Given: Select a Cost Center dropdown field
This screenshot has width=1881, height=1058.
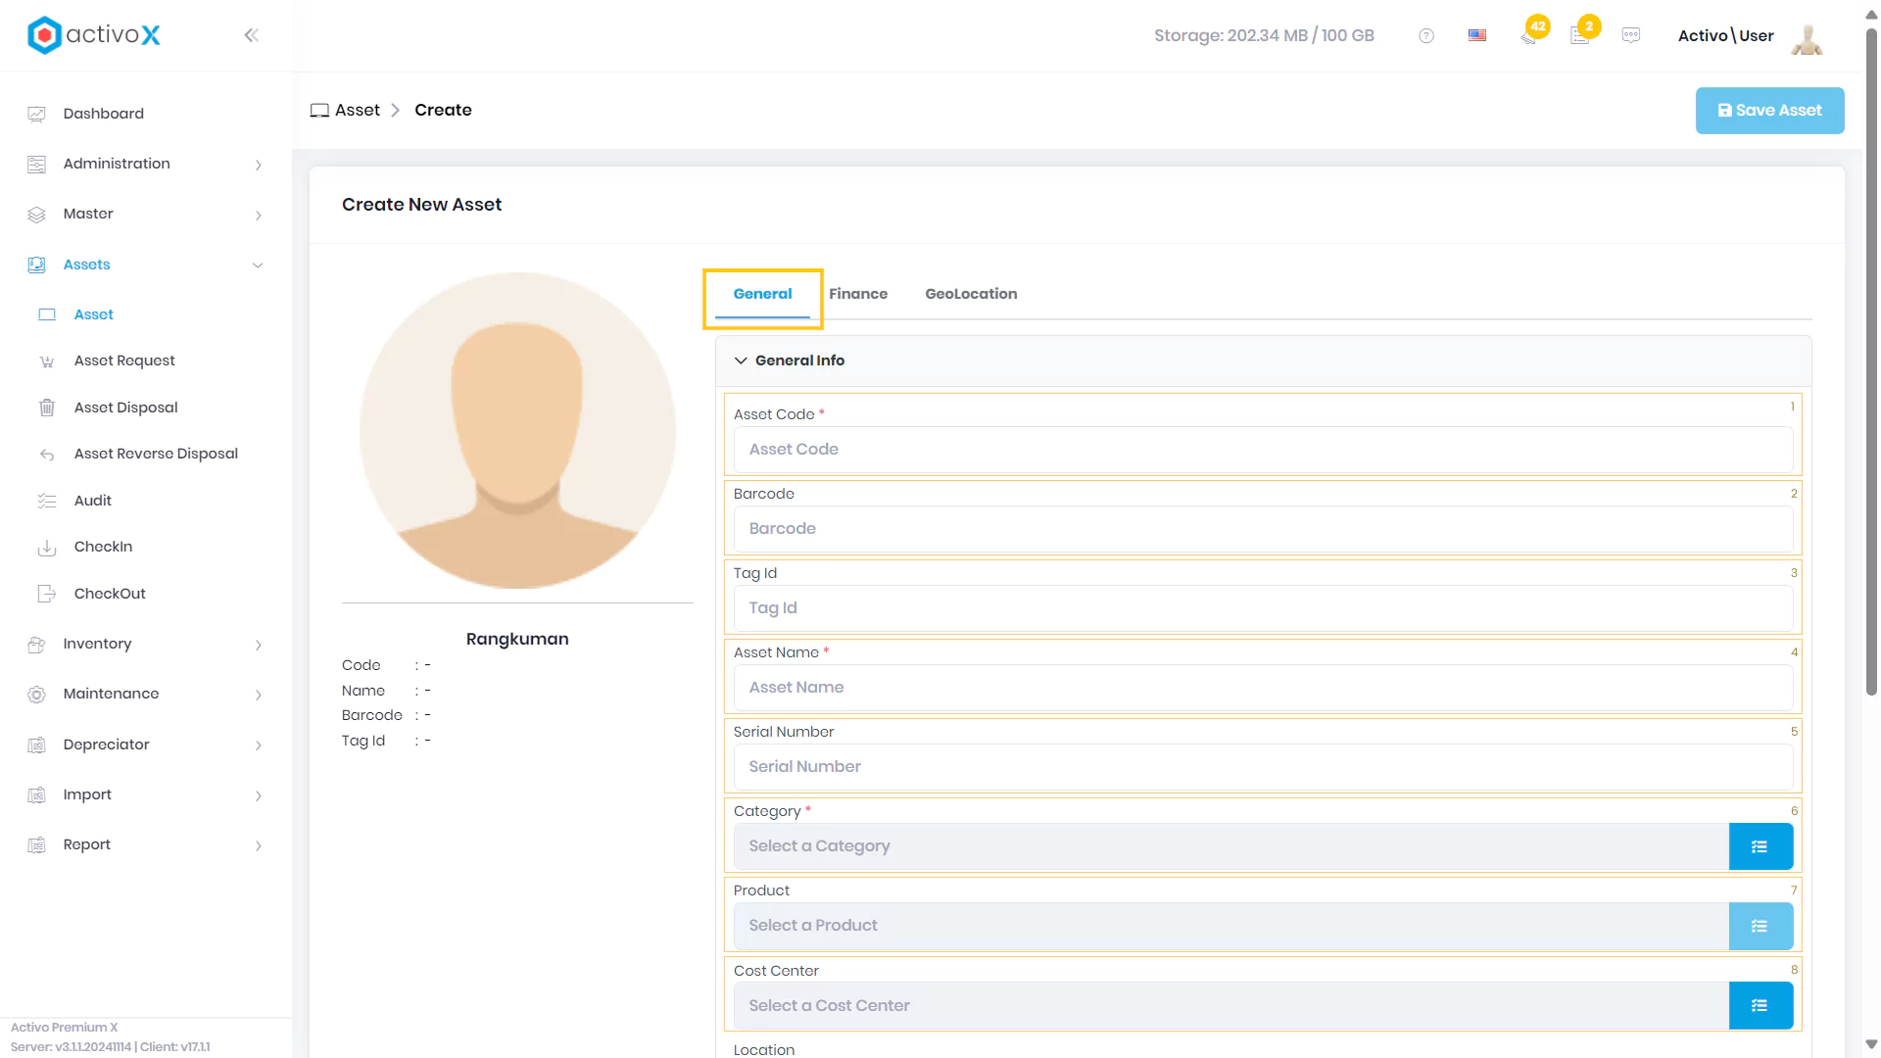Looking at the screenshot, I should pyautogui.click(x=1230, y=1006).
